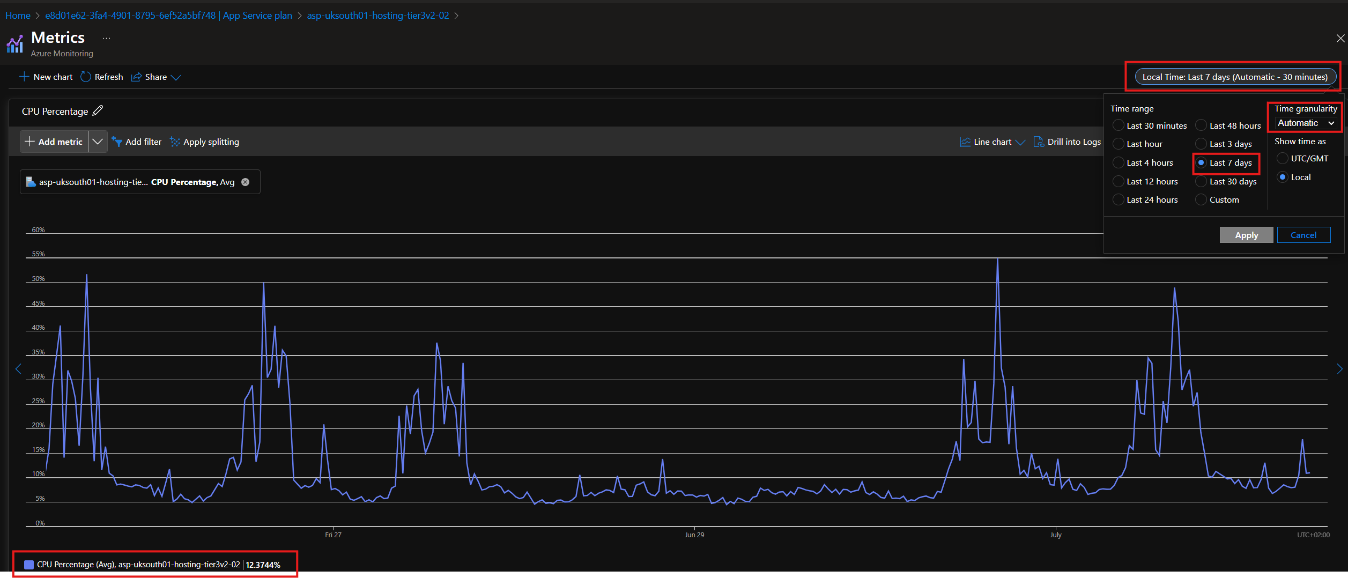Pan chart right with the right arrow
The image size is (1348, 578).
tap(1339, 369)
